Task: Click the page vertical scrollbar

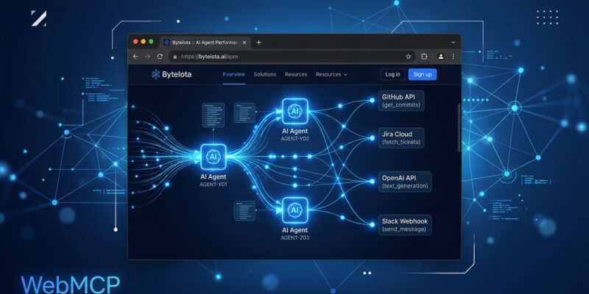Action: point(459,127)
